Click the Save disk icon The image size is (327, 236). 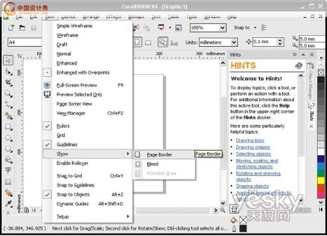tap(33, 28)
